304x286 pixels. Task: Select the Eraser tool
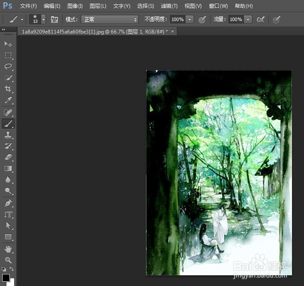click(x=8, y=157)
